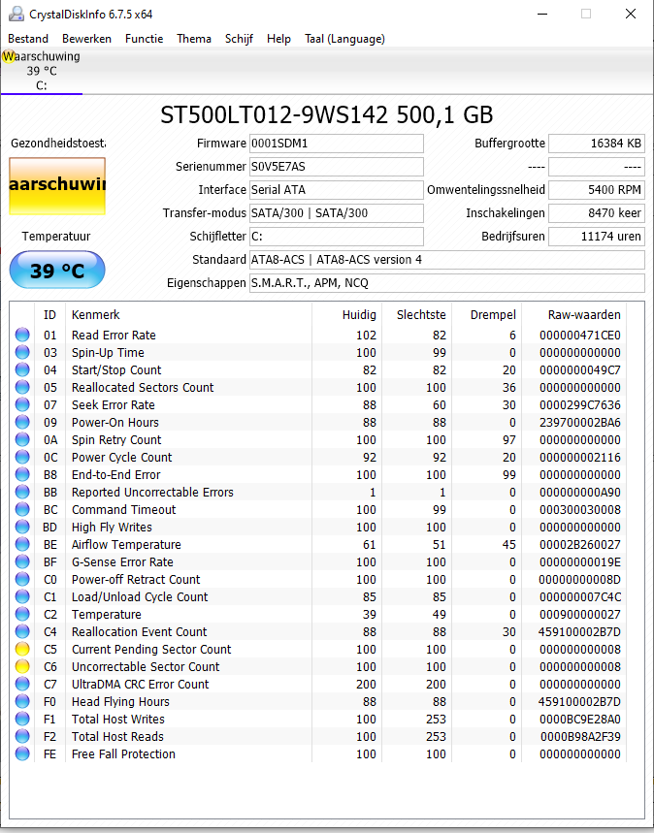Screen dimensions: 654x833
Task: Select the C: drive tab with warning status
Action: 42,71
